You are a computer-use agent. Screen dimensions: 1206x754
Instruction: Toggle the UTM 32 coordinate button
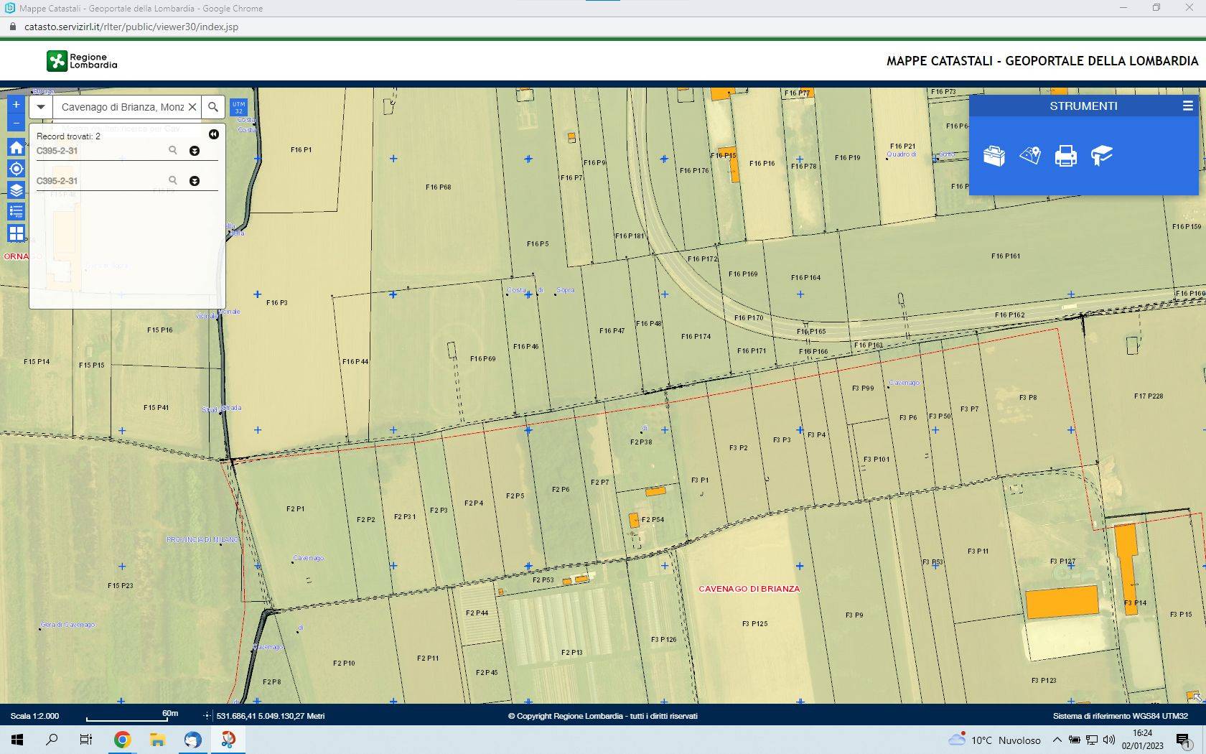238,108
